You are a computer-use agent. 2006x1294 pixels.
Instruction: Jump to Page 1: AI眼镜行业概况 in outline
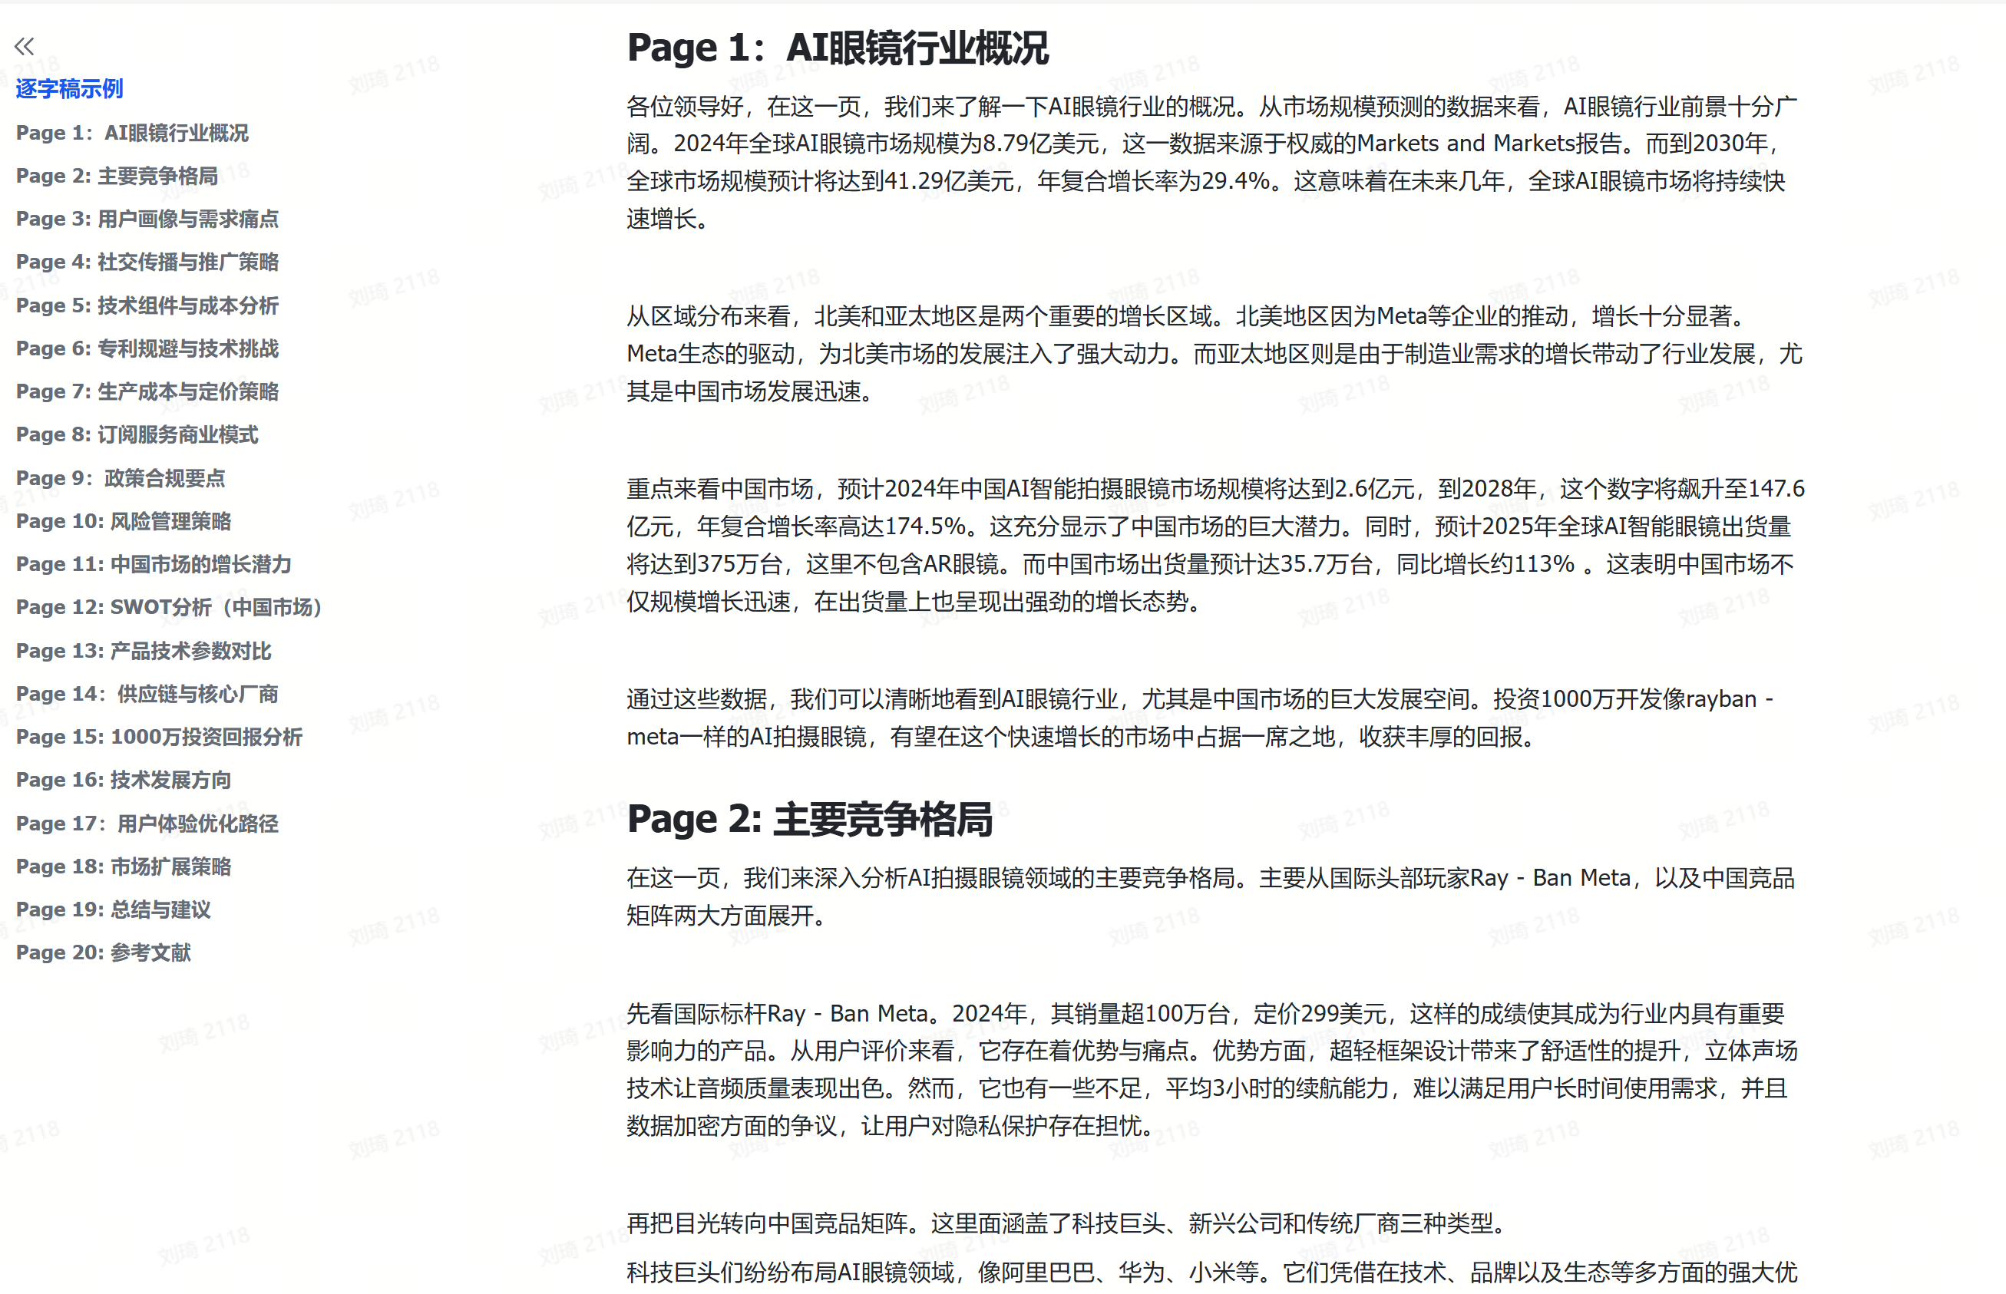132,133
